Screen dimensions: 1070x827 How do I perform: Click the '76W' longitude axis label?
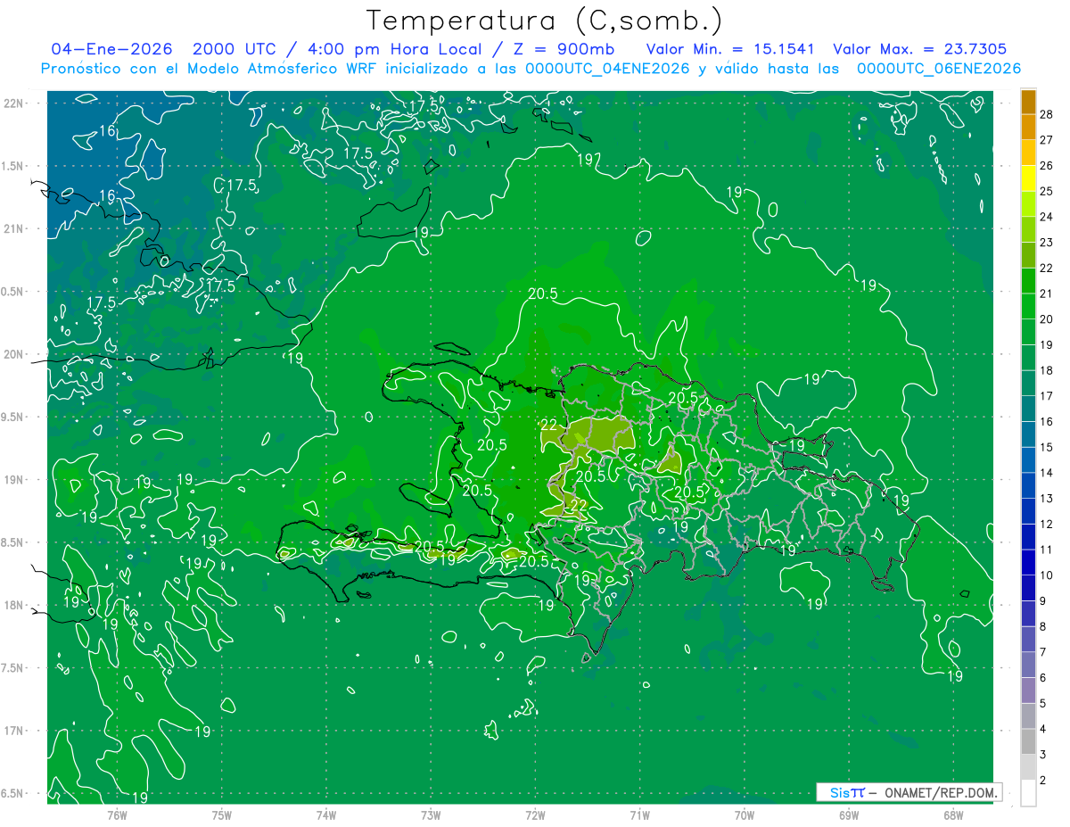click(x=117, y=815)
